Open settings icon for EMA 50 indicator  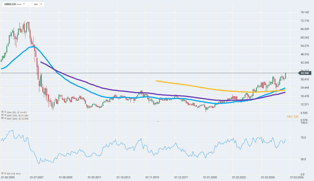click(3, 112)
